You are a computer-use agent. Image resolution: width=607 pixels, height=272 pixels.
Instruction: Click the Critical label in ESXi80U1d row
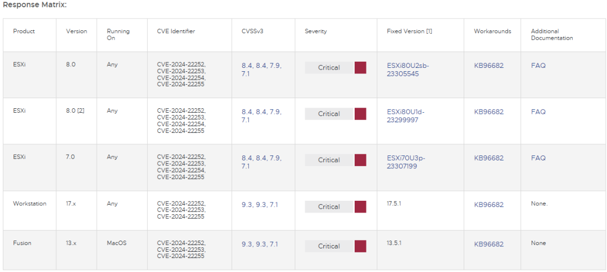(329, 114)
